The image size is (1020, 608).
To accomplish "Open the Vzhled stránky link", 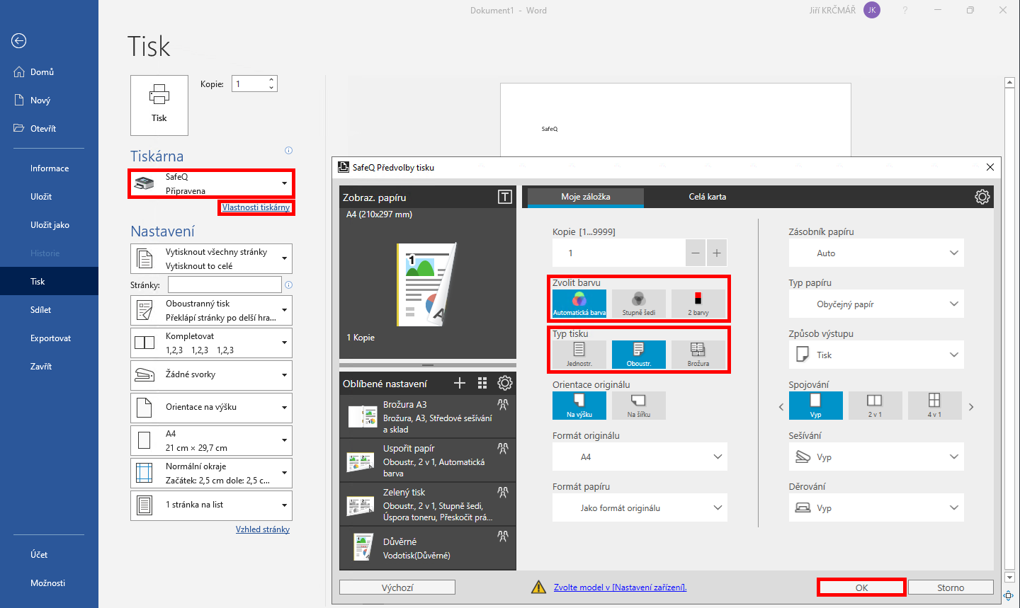I will [263, 529].
